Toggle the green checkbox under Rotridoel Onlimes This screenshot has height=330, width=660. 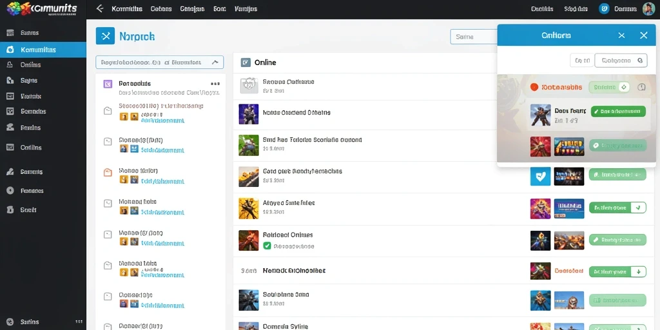coord(266,246)
